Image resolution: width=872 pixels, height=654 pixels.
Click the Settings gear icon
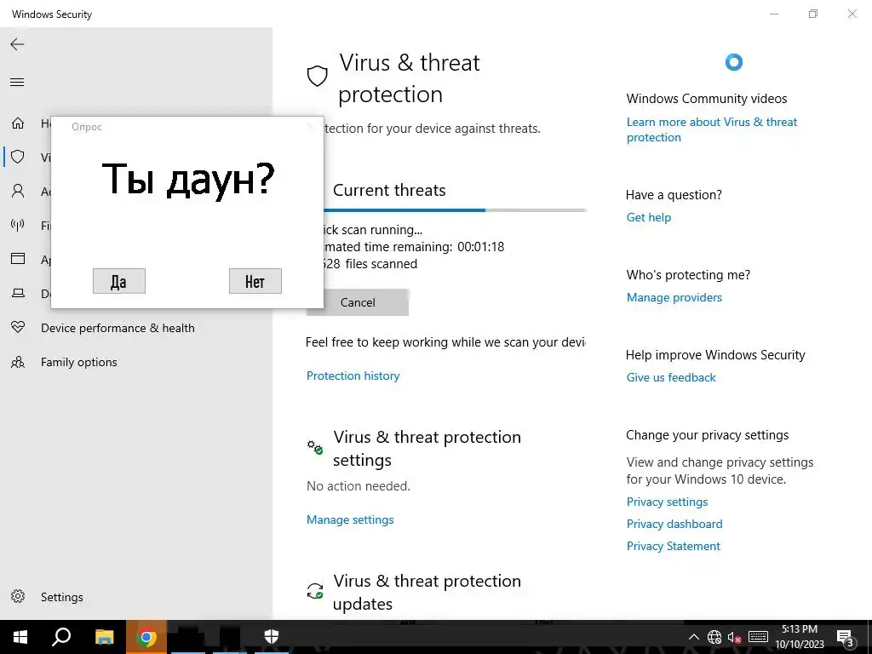click(18, 597)
